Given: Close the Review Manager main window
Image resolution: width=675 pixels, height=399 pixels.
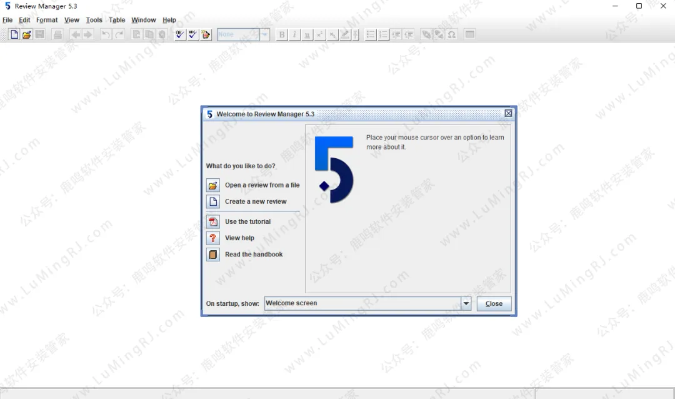Looking at the screenshot, I should click(x=663, y=6).
